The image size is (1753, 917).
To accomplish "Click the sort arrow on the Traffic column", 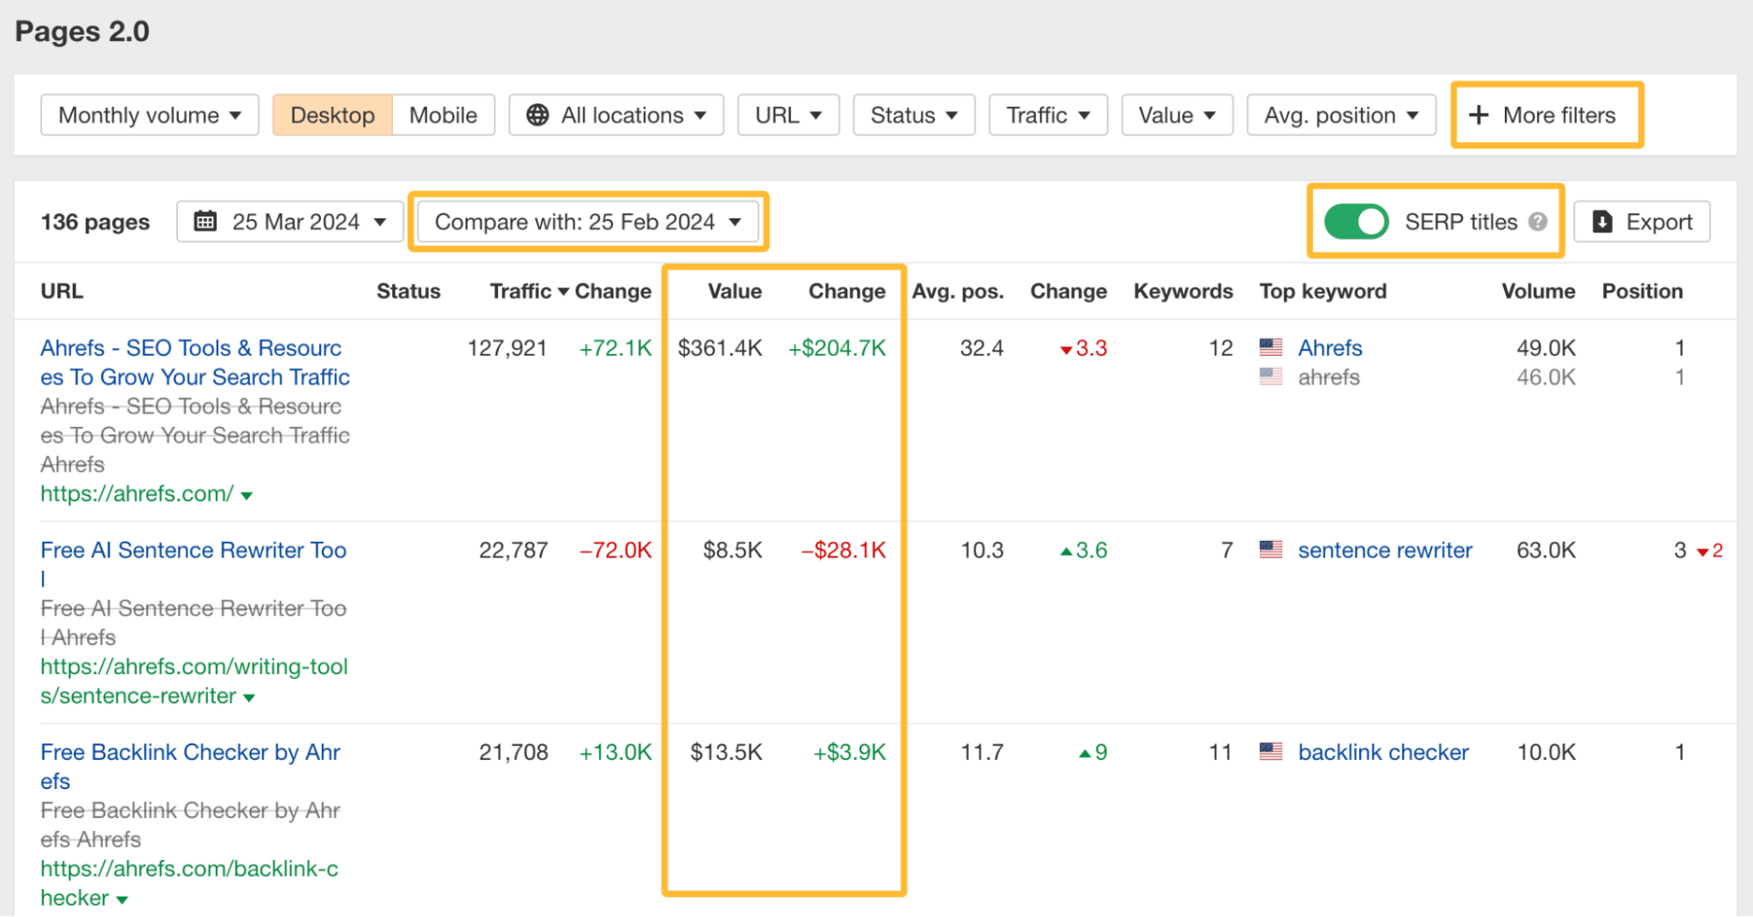I will [562, 291].
